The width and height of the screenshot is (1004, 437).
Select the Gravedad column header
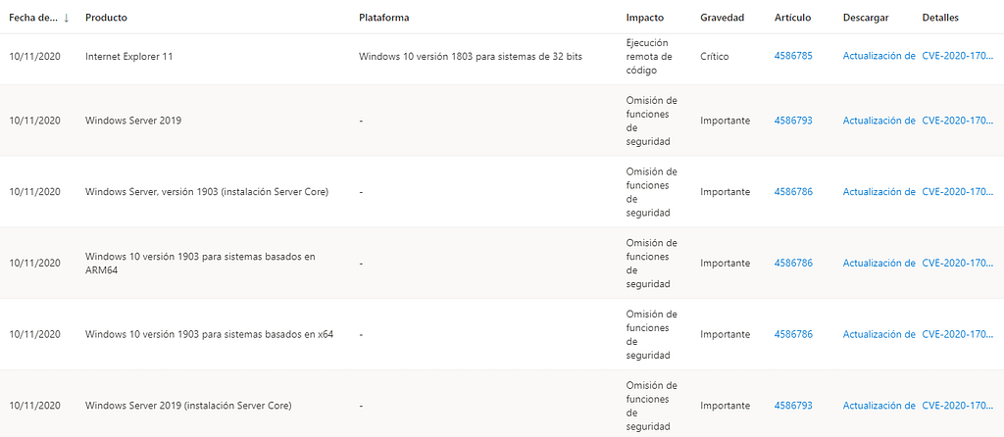coord(722,18)
